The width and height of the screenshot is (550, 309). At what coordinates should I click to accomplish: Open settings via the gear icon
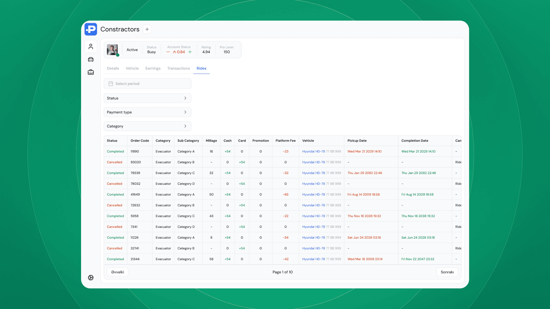[x=91, y=278]
